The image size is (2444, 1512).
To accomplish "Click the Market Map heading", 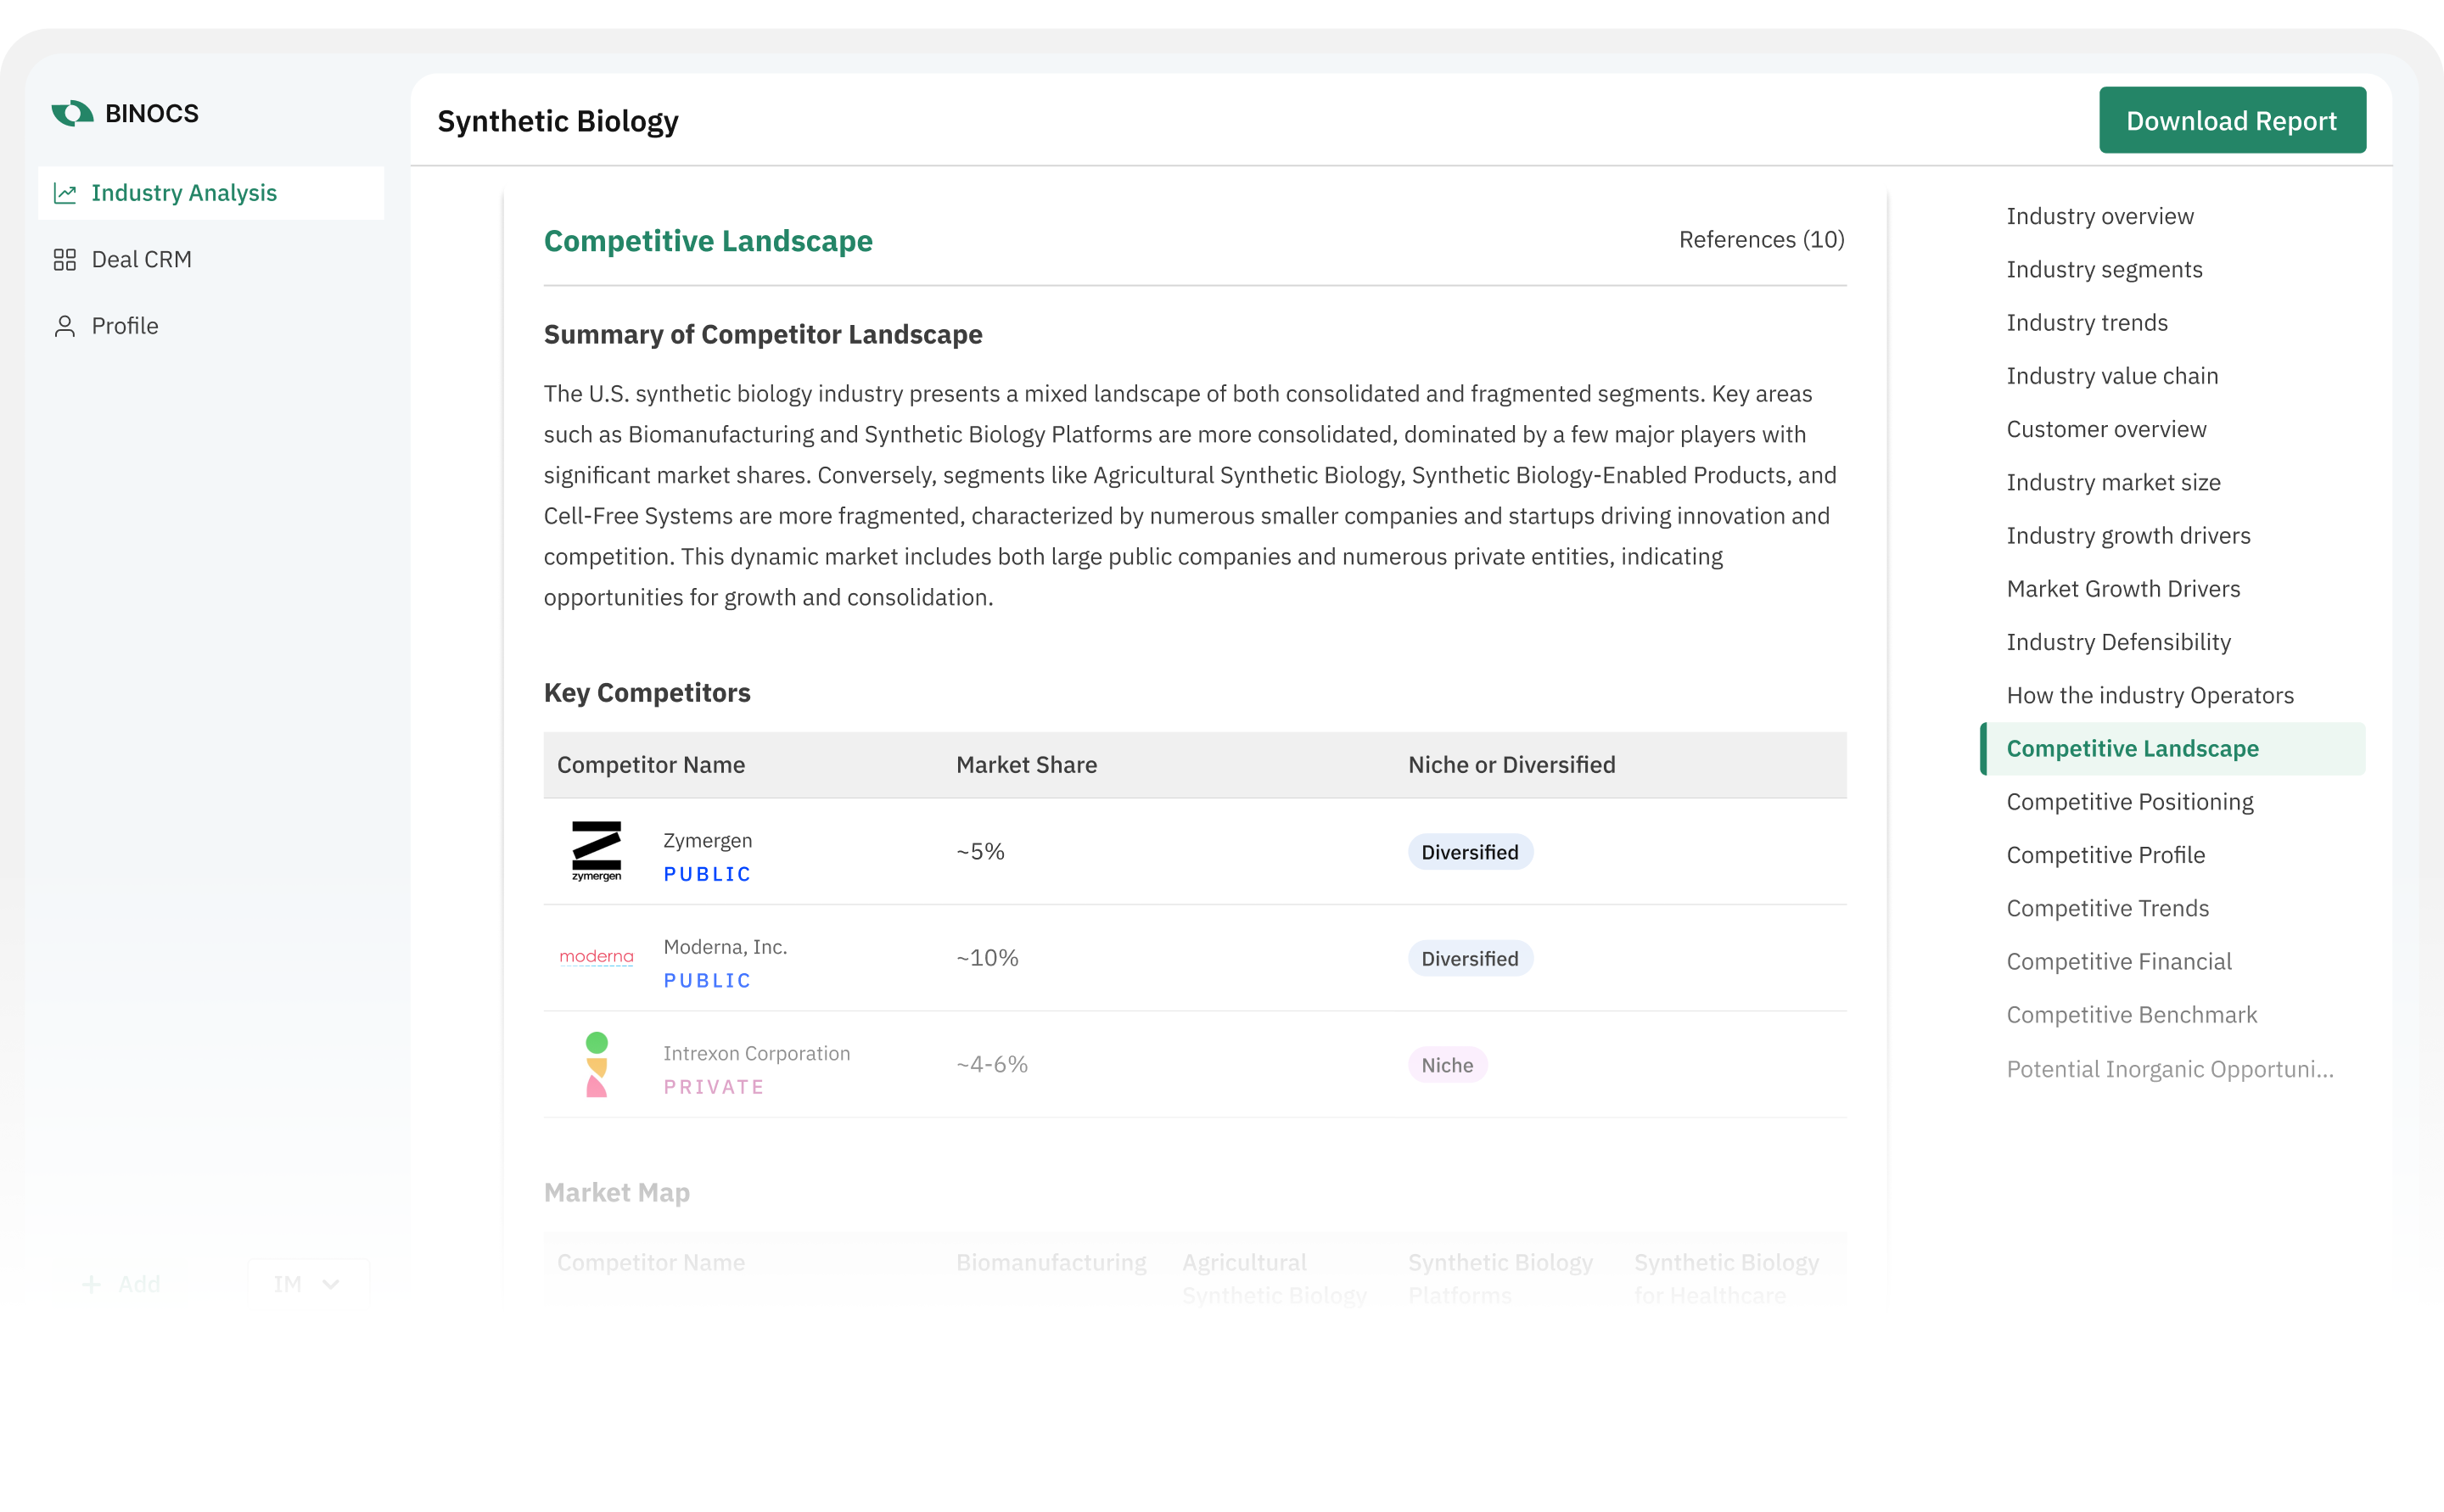I will (x=617, y=1192).
